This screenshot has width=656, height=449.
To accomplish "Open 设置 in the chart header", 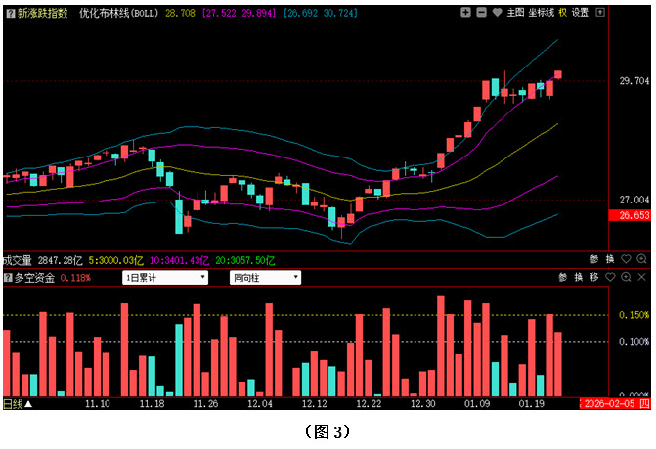I will 579,13.
